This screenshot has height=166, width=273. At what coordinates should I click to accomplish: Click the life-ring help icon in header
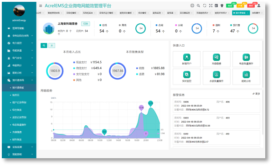192,5
